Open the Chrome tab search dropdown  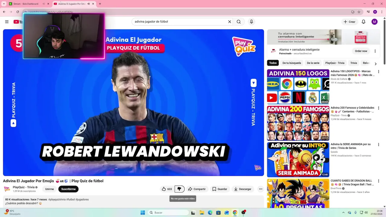[x=4, y=4]
